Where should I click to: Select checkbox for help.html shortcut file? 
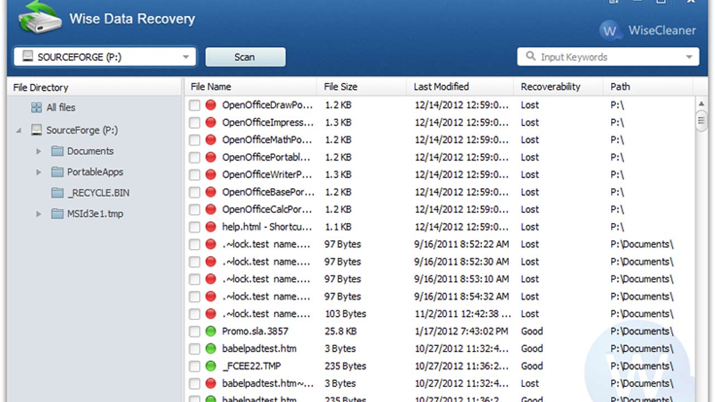coord(194,227)
